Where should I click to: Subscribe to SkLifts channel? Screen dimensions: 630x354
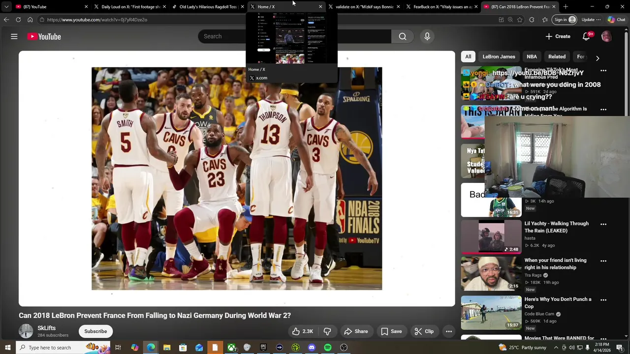pos(95,331)
